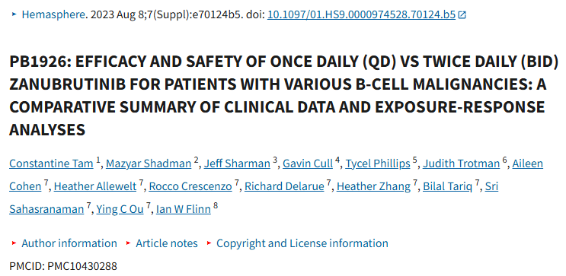Open author Ying C Ou link
The image size is (566, 276).
coord(120,209)
